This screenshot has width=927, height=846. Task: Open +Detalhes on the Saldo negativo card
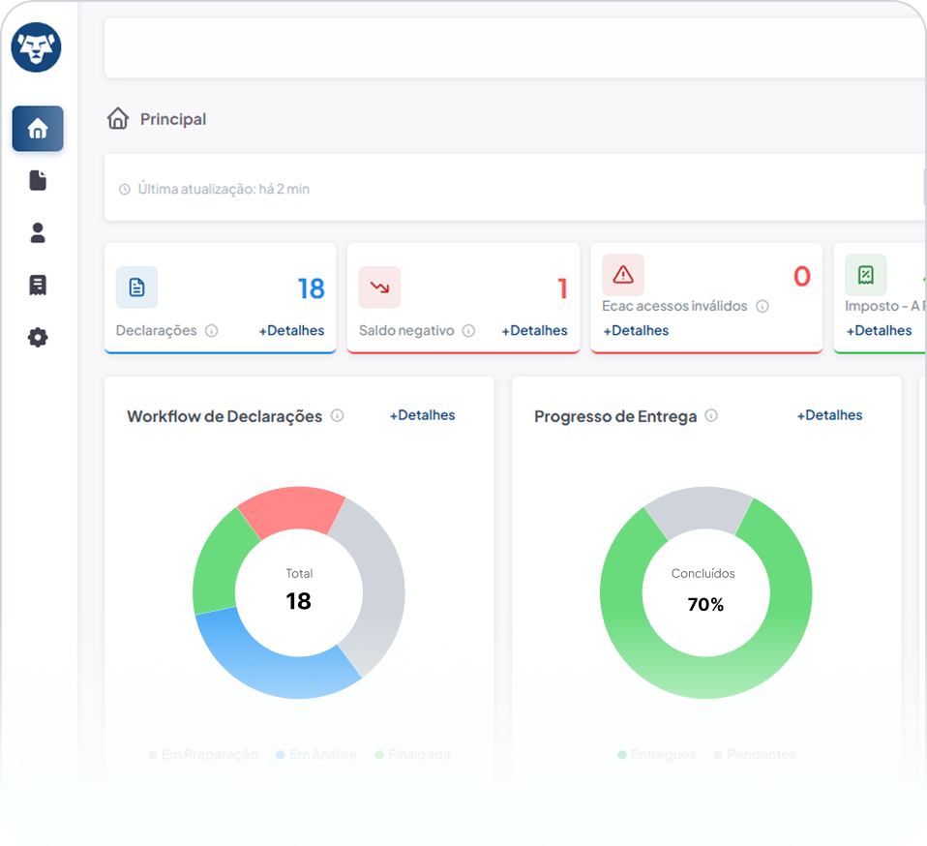(534, 331)
